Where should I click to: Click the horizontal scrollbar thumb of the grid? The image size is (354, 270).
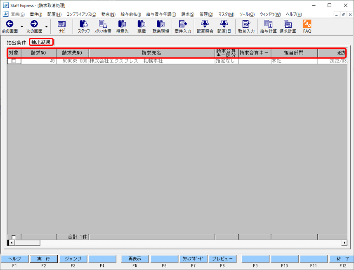[27, 243]
